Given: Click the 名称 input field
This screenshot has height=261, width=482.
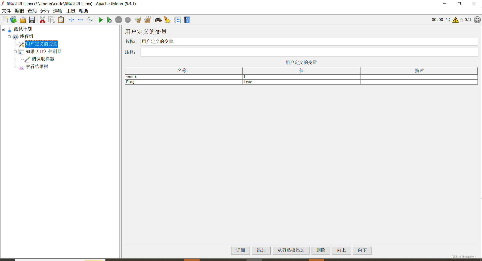Looking at the screenshot, I should (x=309, y=42).
